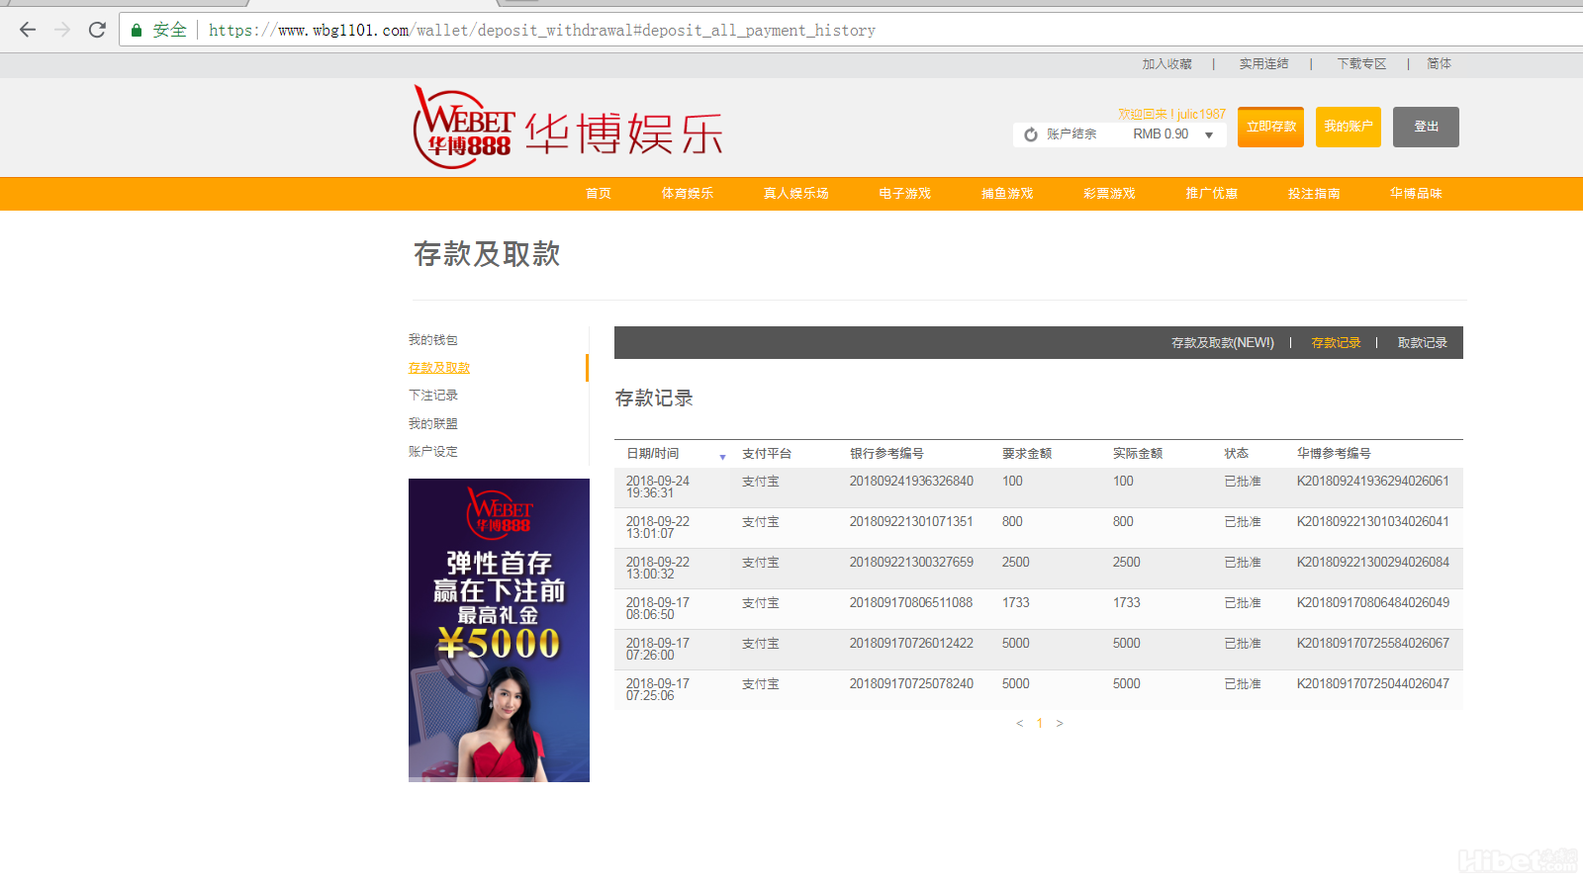Switch to 存款及取款(NEW!) tab
Screen dimensions: 1583x886
pyautogui.click(x=1222, y=343)
